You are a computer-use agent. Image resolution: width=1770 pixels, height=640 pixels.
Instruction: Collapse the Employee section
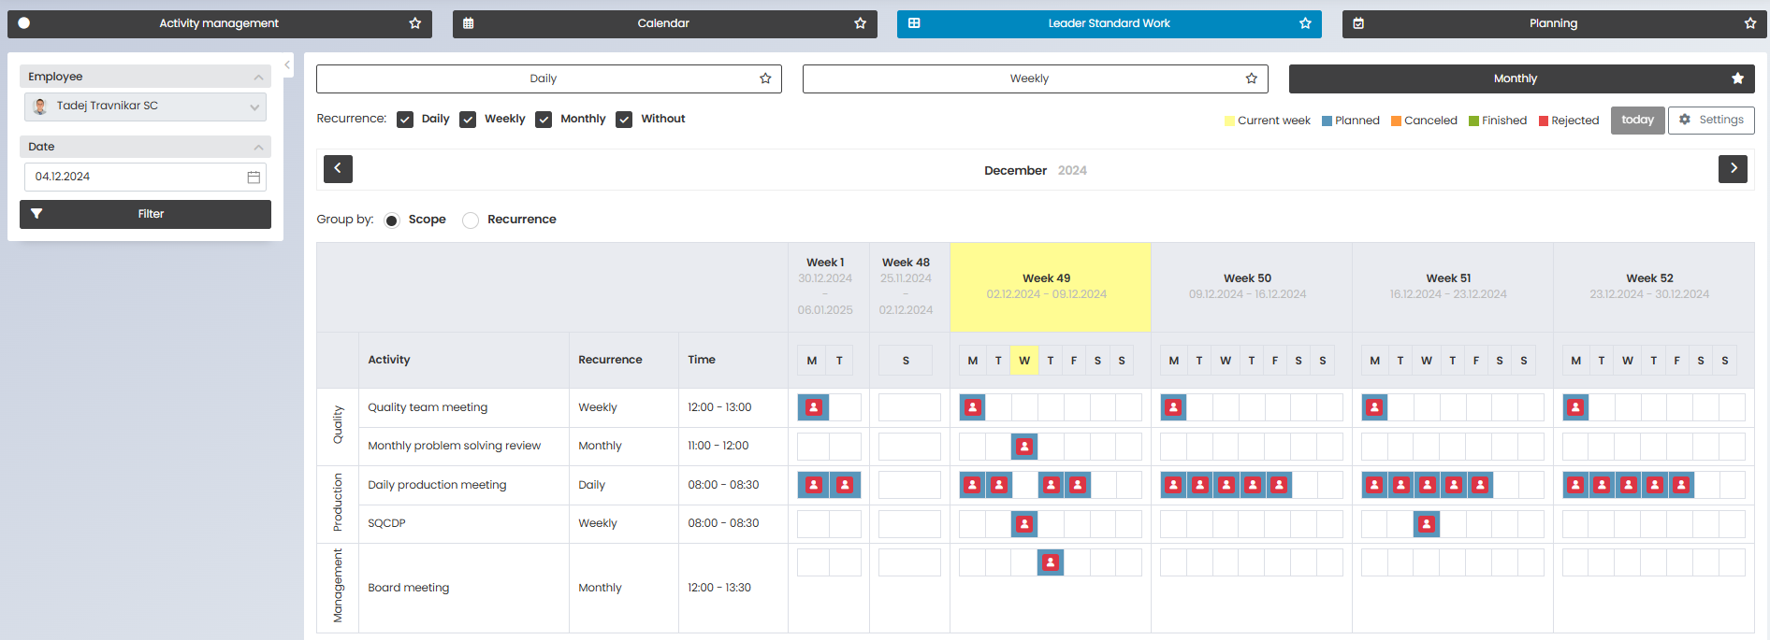(x=258, y=78)
